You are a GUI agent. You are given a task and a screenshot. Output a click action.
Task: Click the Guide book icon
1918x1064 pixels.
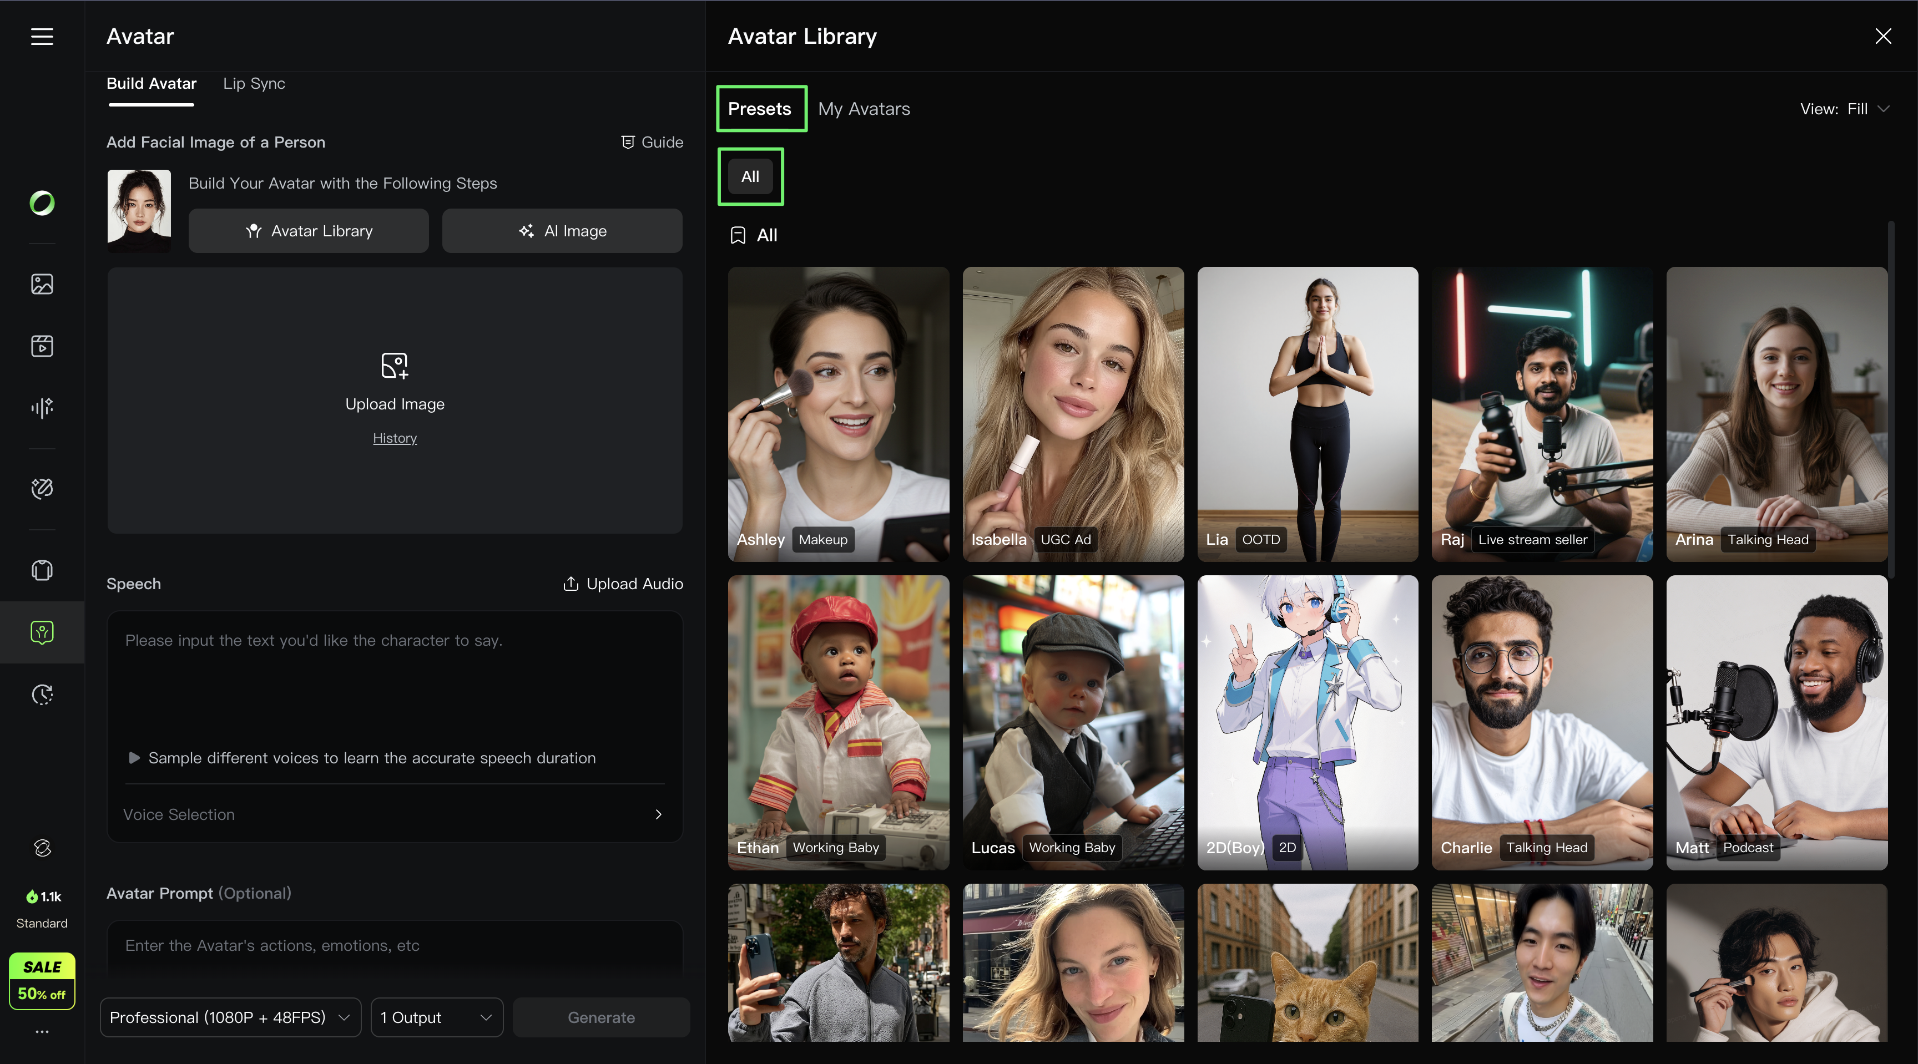628,142
